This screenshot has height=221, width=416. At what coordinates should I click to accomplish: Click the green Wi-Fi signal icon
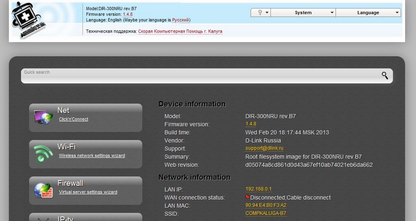[x=43, y=153]
